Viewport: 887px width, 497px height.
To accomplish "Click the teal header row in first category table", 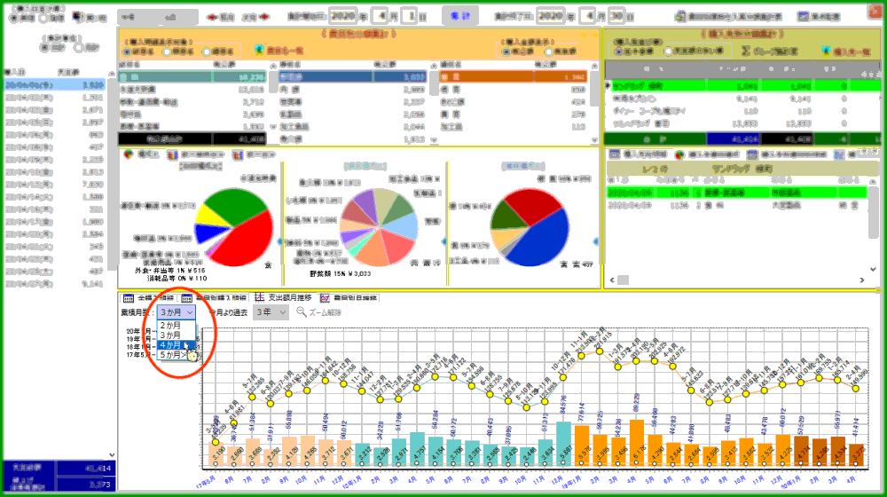I will [x=192, y=77].
